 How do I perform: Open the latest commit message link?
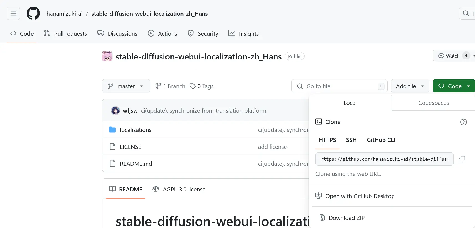[203, 111]
